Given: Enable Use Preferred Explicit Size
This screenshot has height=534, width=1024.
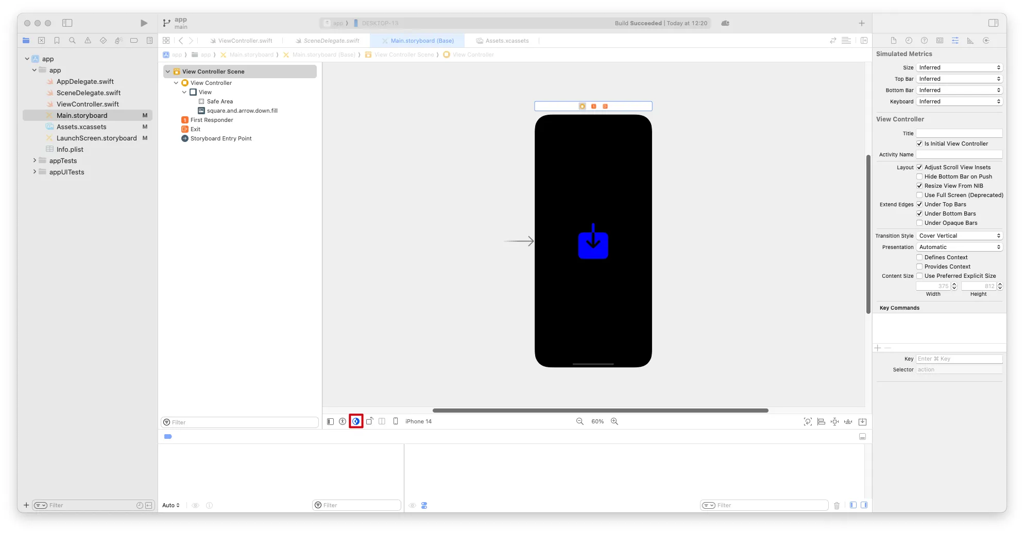Looking at the screenshot, I should tap(919, 276).
